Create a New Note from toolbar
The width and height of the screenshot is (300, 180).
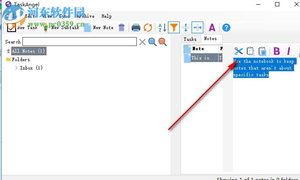coord(99,27)
